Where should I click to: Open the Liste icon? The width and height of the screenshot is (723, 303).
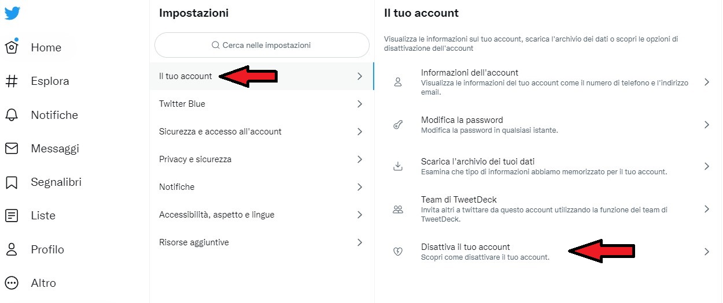(x=12, y=216)
